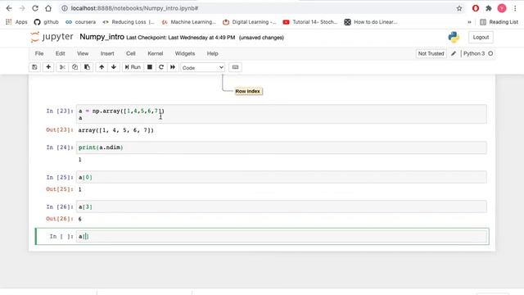Viewport: 524px width, 295px height.
Task: Open the cell type Code dropdown
Action: (202, 67)
